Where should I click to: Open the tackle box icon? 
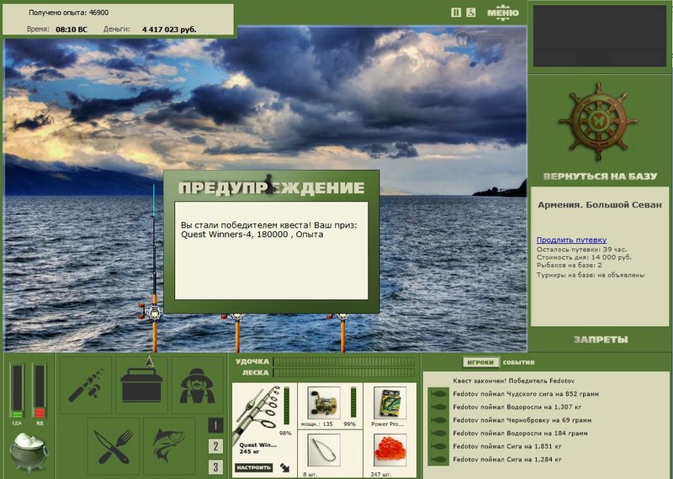[141, 384]
